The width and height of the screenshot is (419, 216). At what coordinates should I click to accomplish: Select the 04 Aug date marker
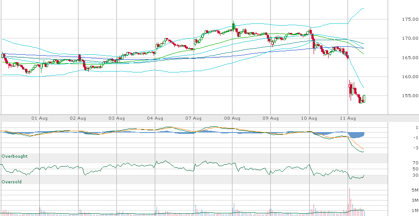click(155, 118)
